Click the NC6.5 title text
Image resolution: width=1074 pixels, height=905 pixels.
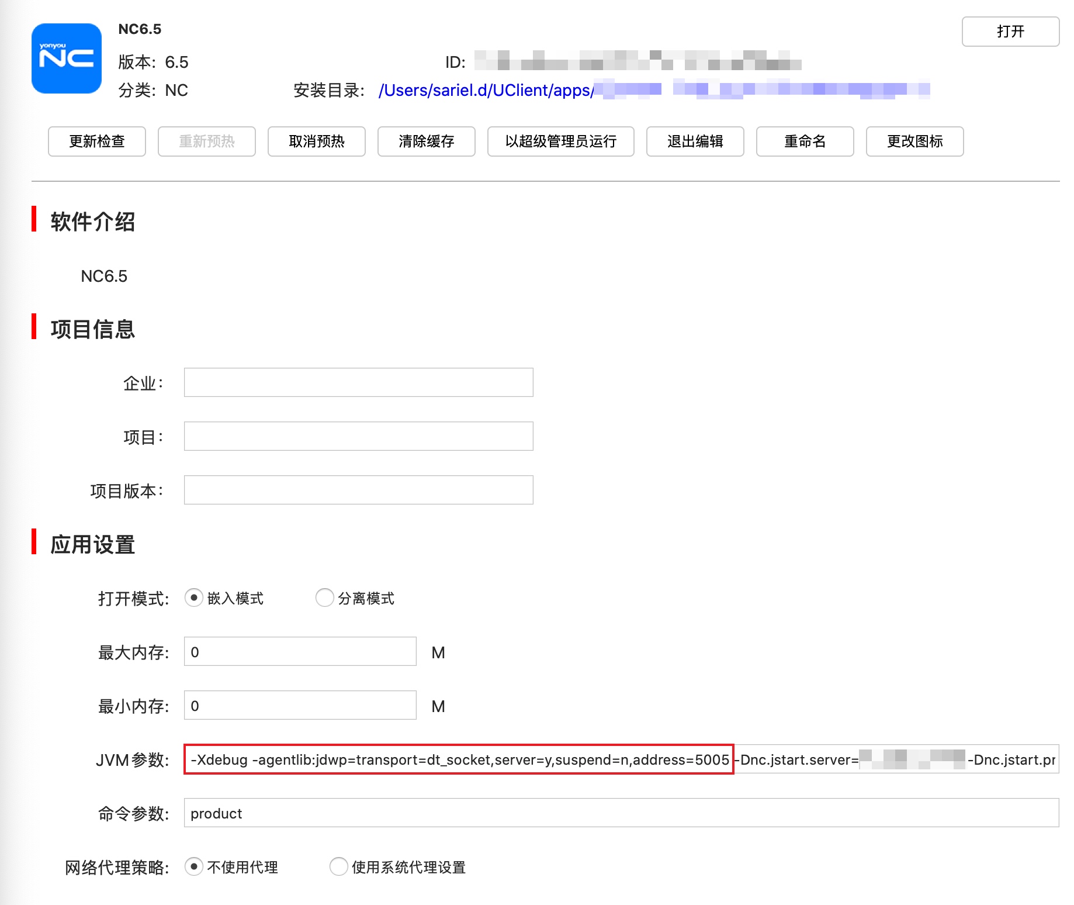coord(140,29)
